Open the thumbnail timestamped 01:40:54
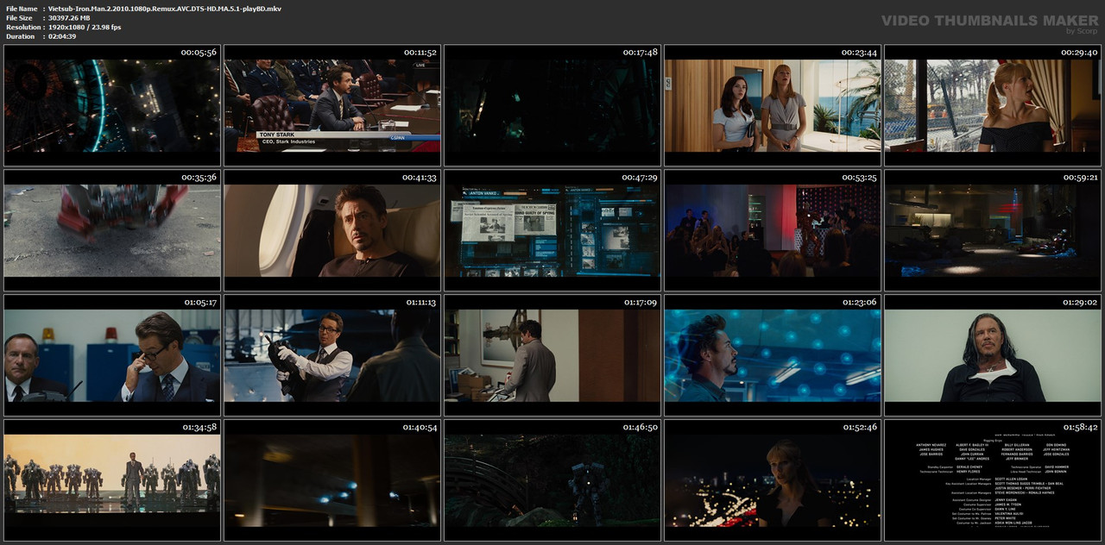Image resolution: width=1105 pixels, height=545 pixels. point(332,480)
